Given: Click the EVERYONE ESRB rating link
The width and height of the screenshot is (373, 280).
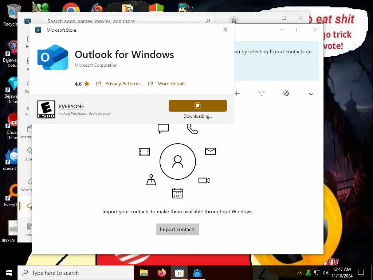Looking at the screenshot, I should pyautogui.click(x=71, y=106).
